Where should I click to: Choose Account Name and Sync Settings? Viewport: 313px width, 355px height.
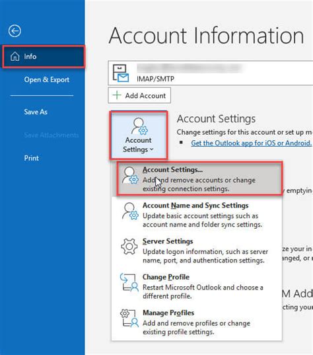pyautogui.click(x=197, y=215)
